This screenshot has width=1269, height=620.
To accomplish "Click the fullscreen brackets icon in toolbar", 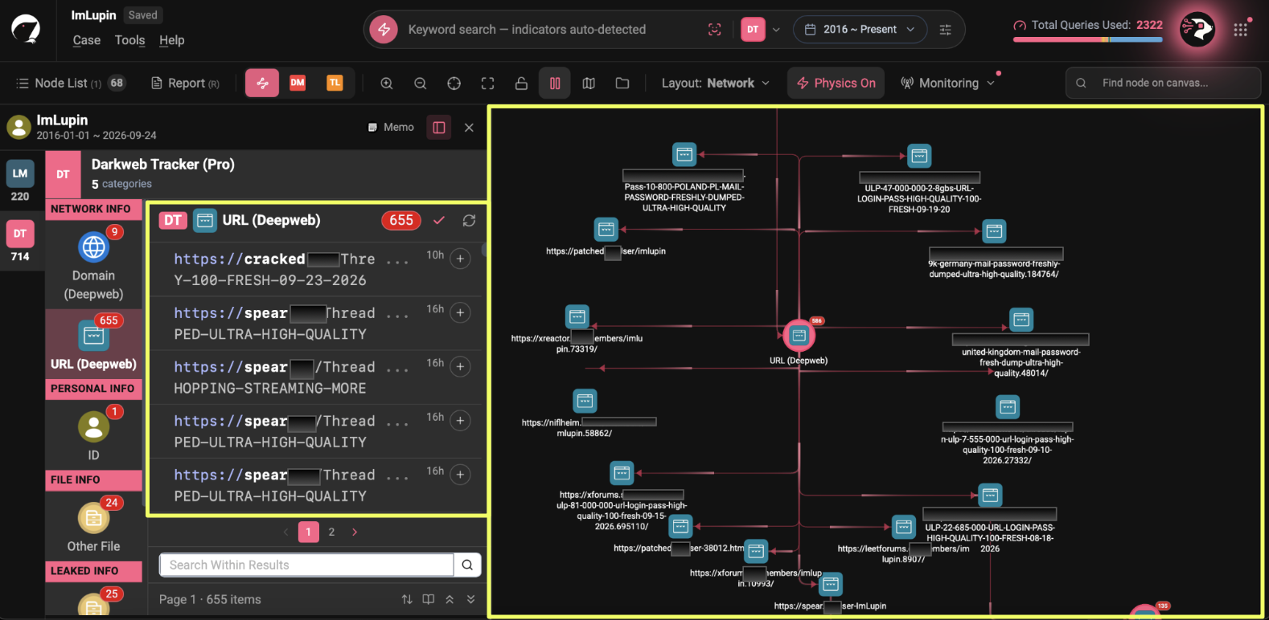I will [x=487, y=84].
